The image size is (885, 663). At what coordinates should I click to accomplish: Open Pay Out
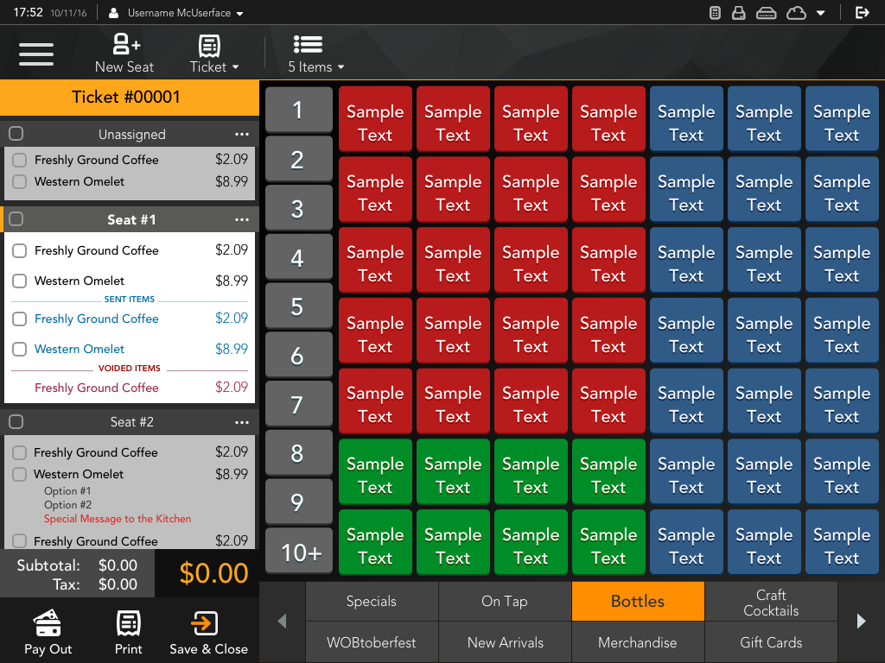[48, 632]
